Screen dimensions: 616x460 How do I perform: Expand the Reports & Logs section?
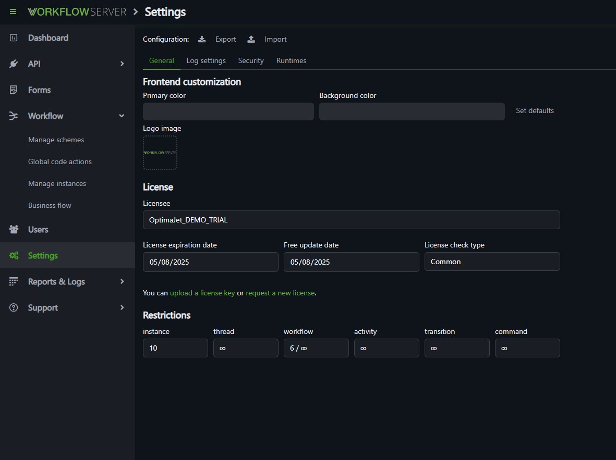(x=122, y=281)
